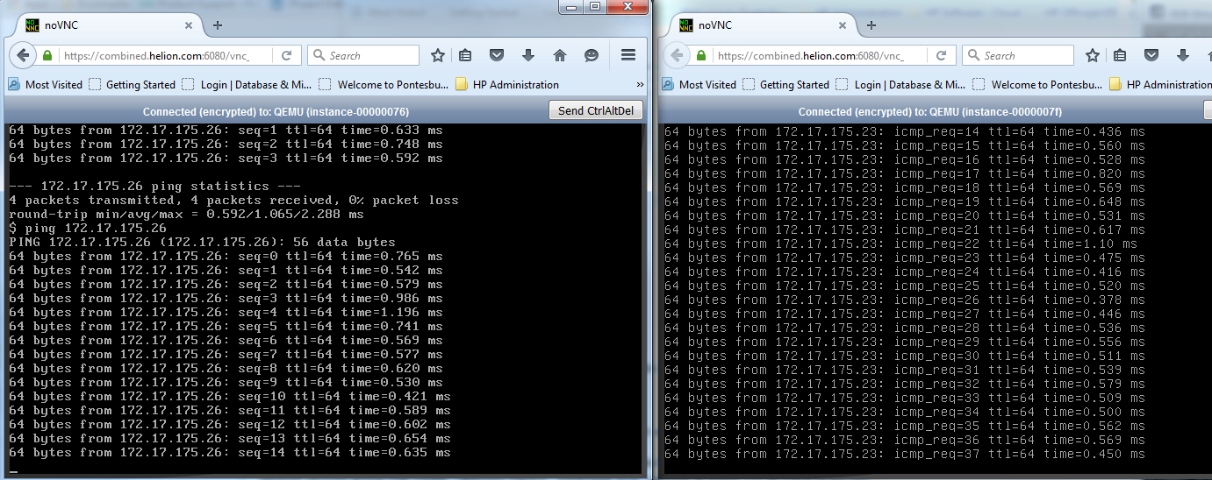Bookmark page with star in right window

(1093, 55)
